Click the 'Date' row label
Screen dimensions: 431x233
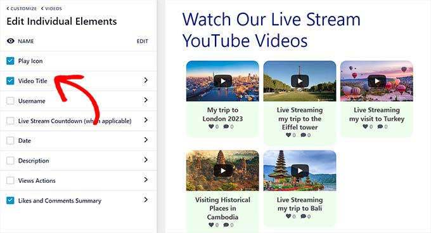[x=25, y=140]
